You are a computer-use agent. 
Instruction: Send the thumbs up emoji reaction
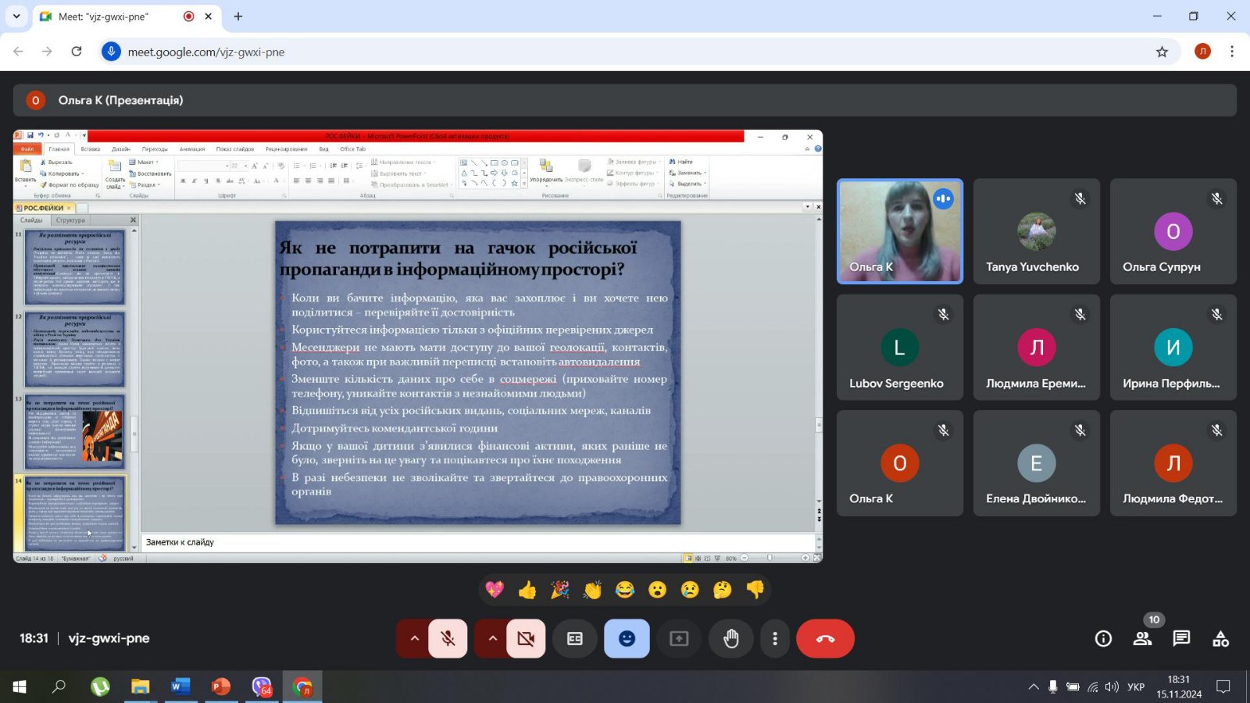click(527, 590)
